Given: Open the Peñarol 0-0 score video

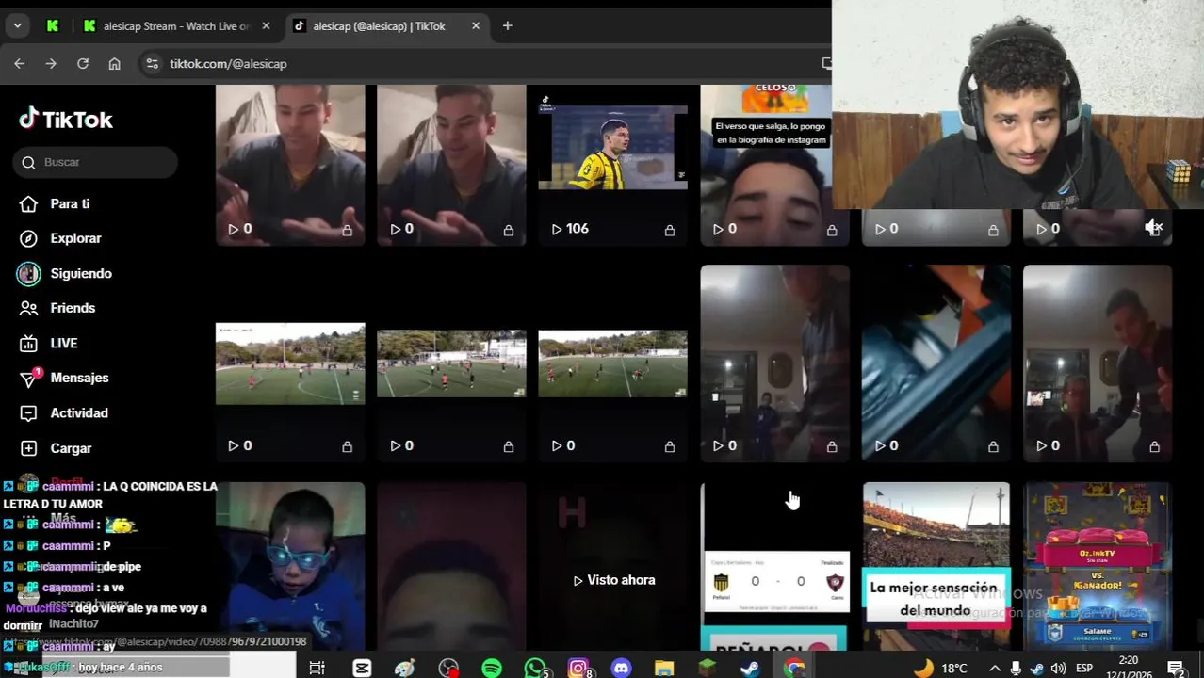Looking at the screenshot, I should 774,566.
